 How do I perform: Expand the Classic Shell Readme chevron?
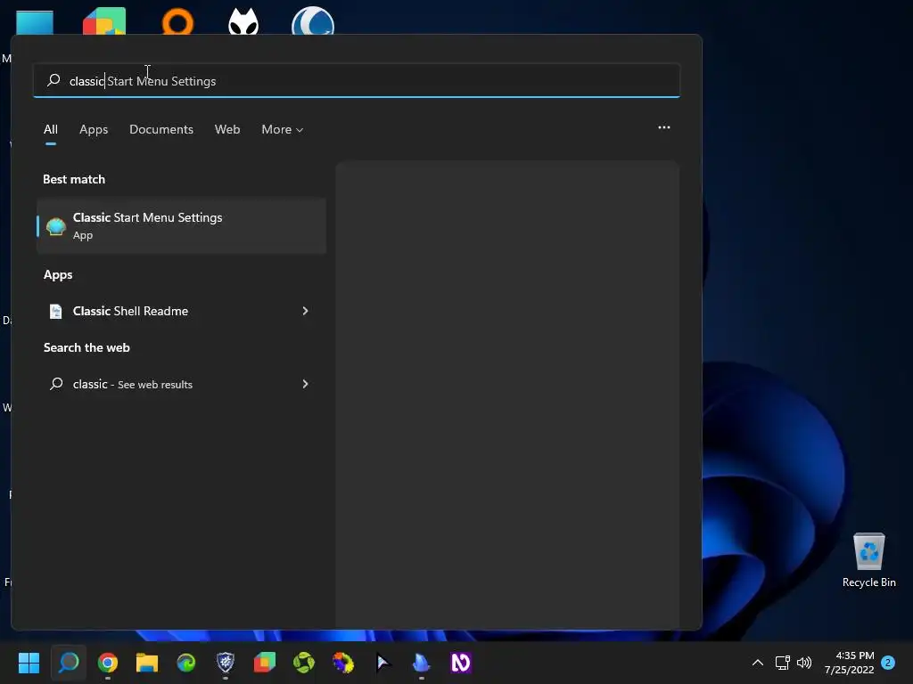point(305,311)
